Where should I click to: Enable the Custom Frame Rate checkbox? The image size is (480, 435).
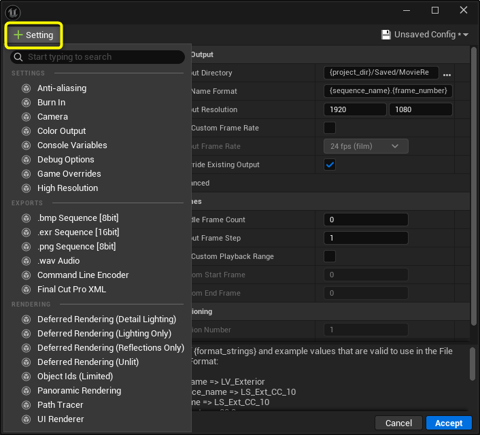coord(330,128)
